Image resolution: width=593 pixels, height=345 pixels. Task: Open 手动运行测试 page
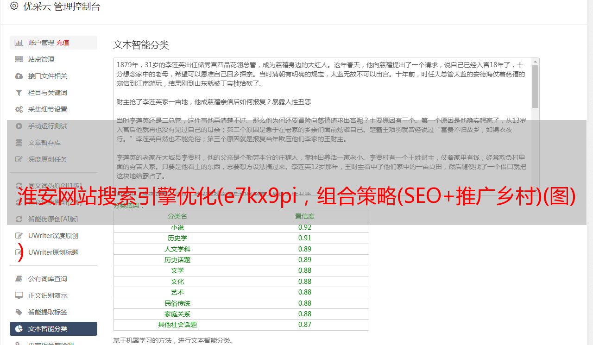coord(53,126)
